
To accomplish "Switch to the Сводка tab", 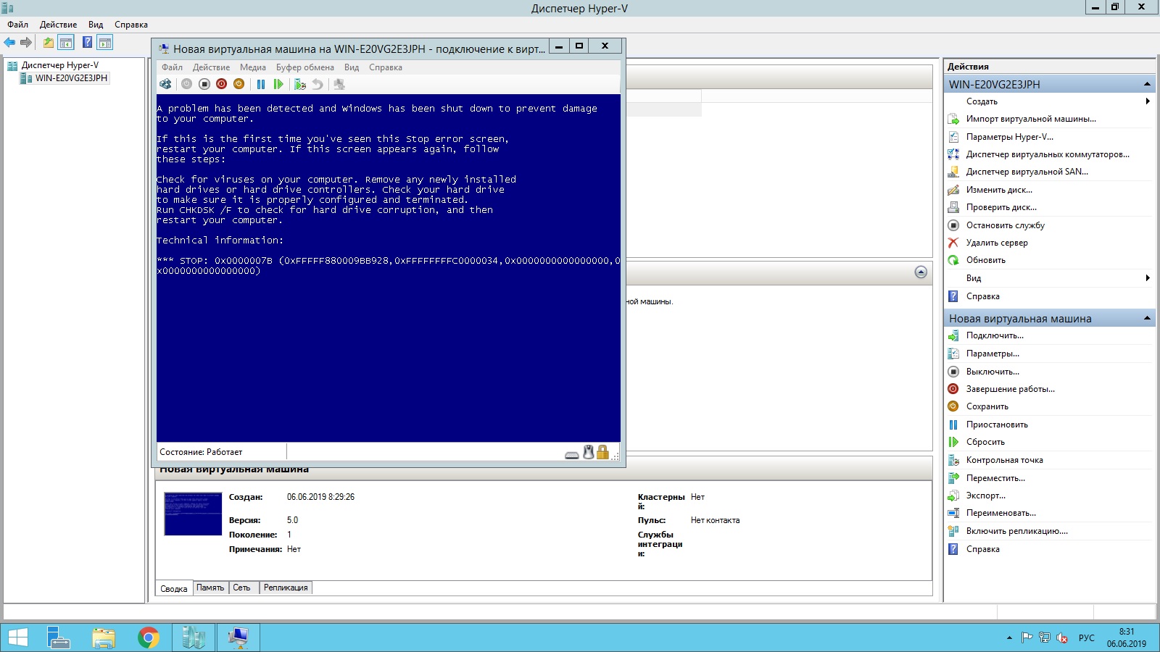I will 174,588.
